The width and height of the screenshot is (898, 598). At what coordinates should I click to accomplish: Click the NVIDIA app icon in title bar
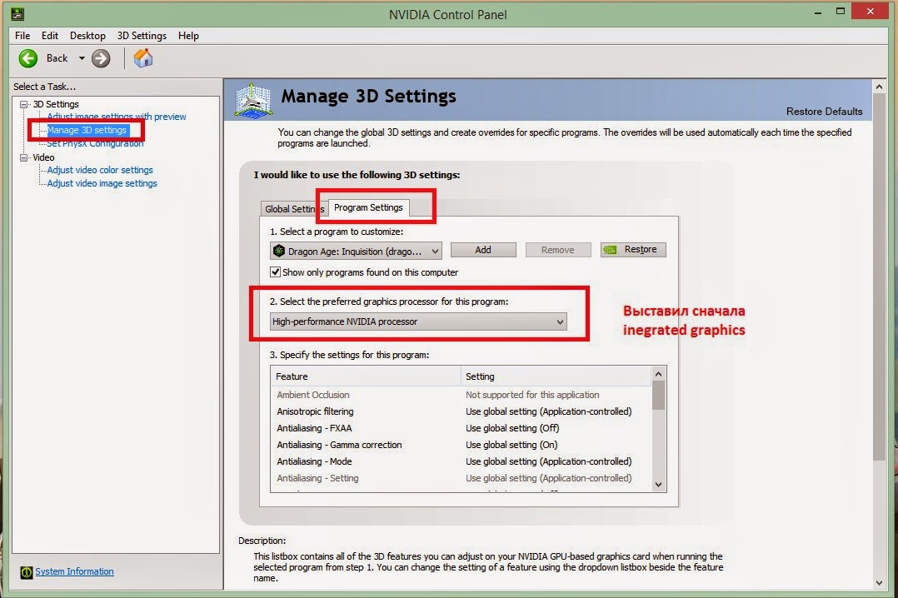coord(17,14)
